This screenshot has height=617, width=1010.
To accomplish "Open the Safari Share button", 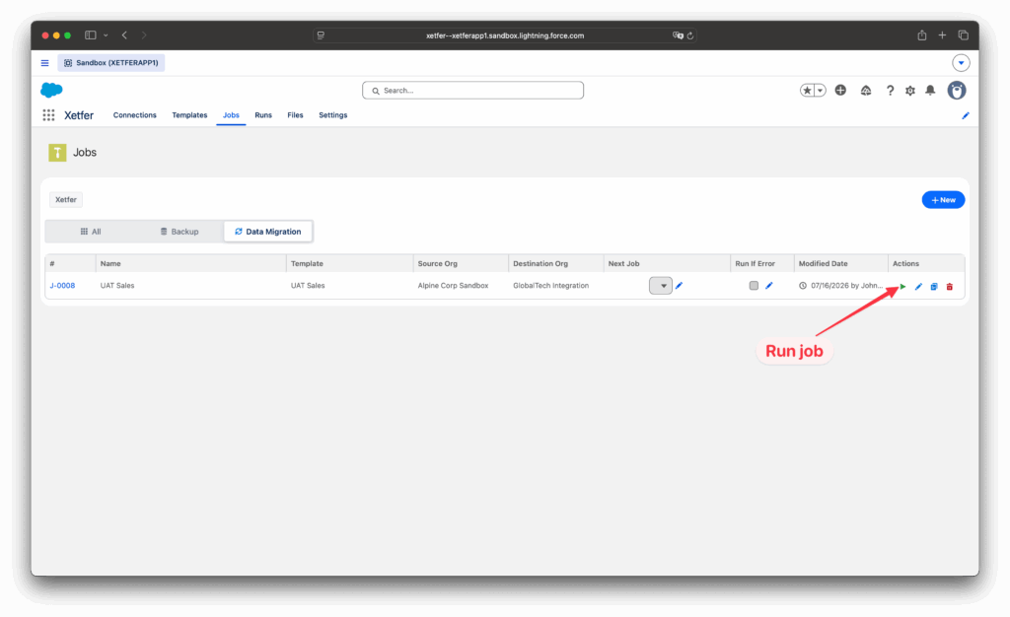I will (922, 35).
